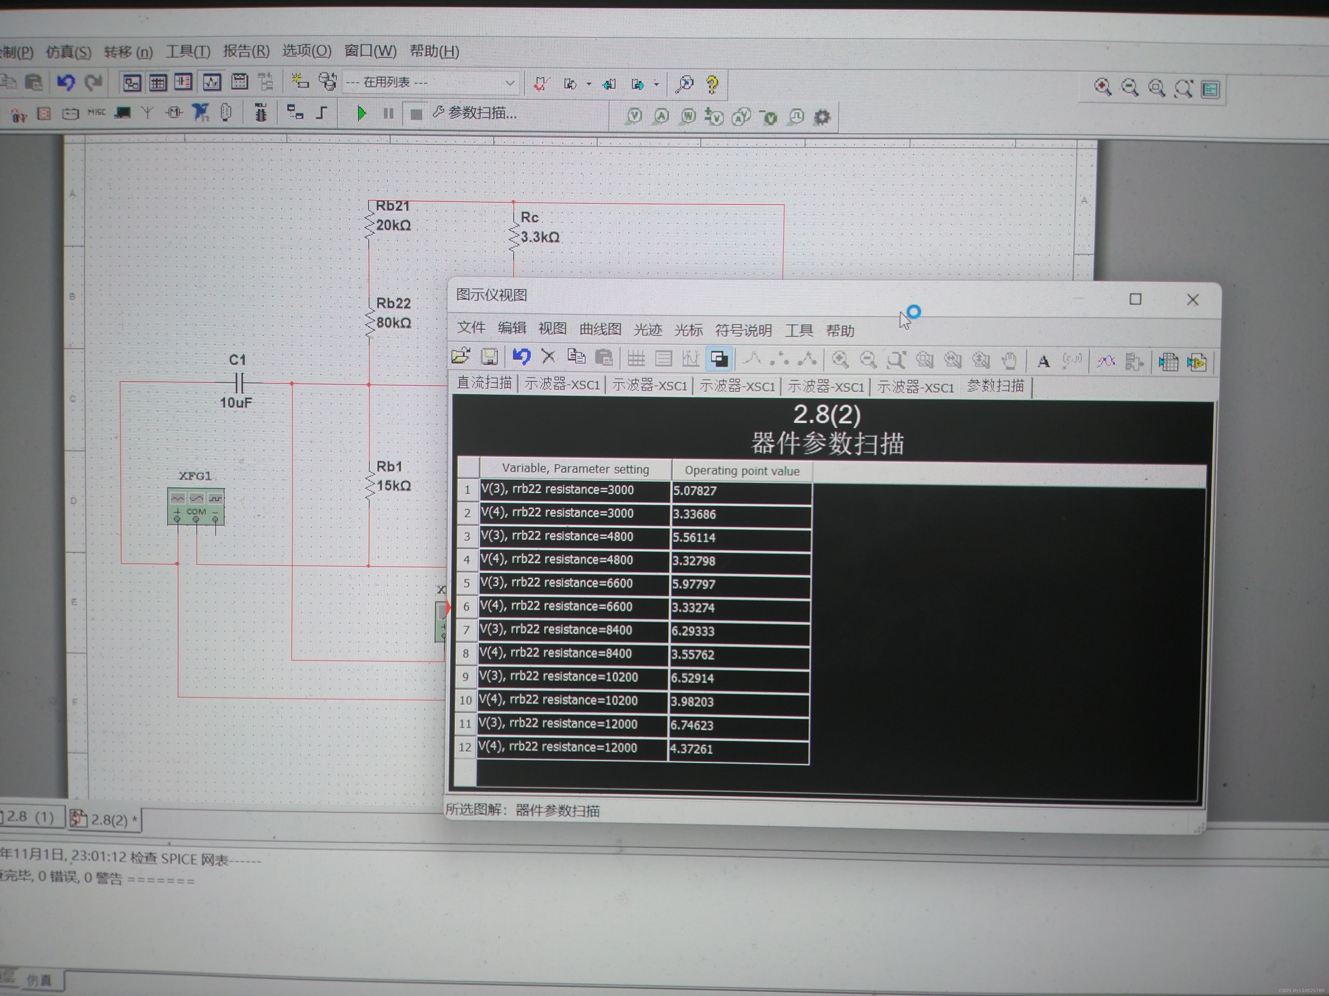Open the 在用列表 in-use list dropdown
This screenshot has height=996, width=1329.
[x=510, y=83]
